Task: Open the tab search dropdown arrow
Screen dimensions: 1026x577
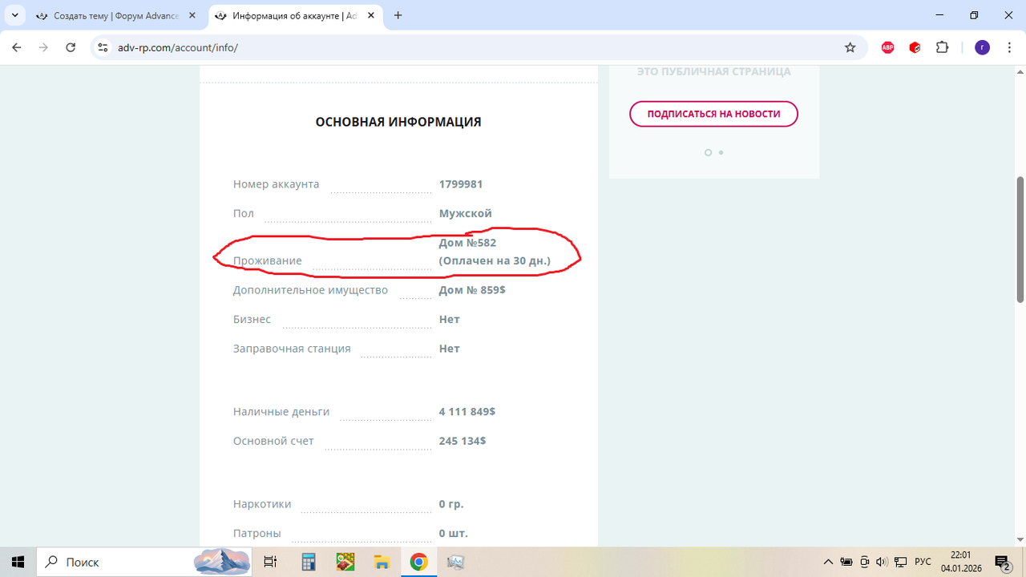Action: [x=15, y=15]
